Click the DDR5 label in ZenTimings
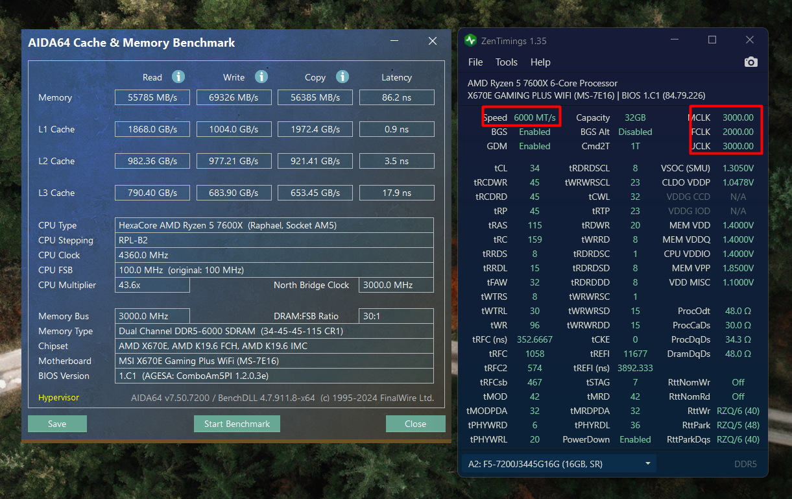 [745, 464]
